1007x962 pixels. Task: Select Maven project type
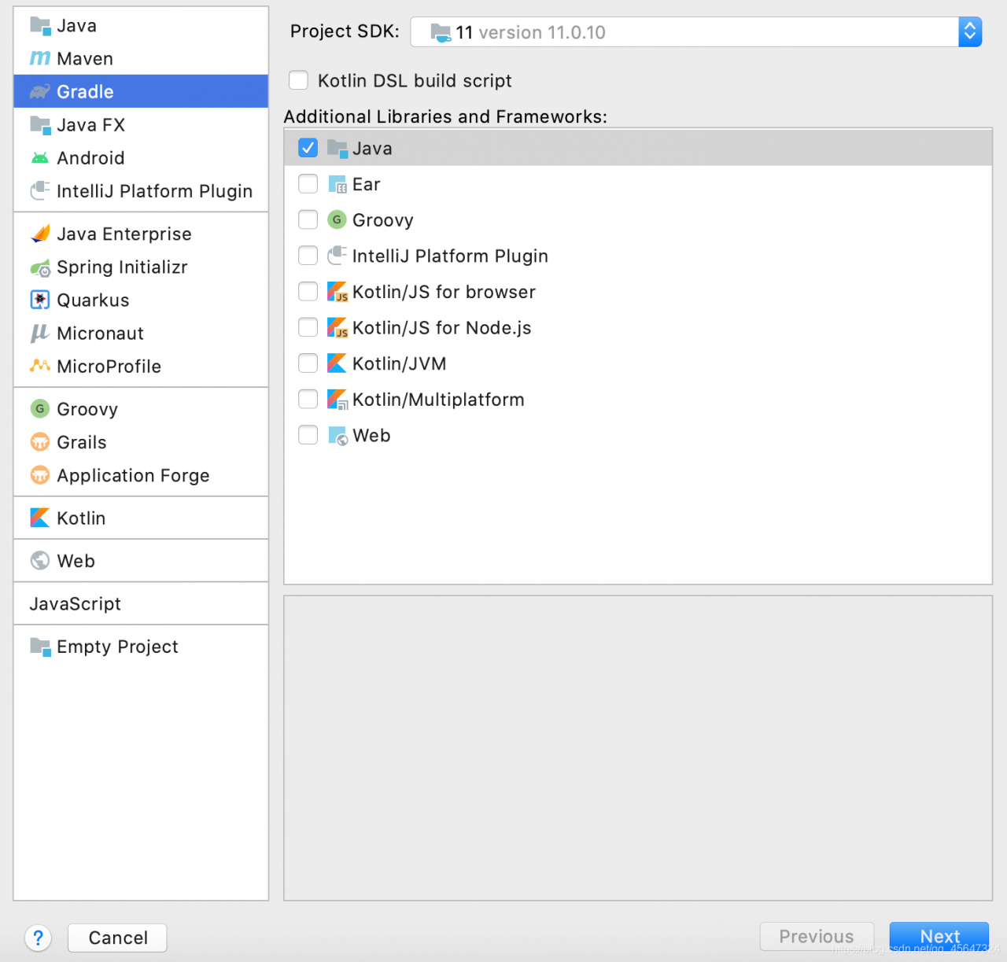pyautogui.click(x=141, y=59)
